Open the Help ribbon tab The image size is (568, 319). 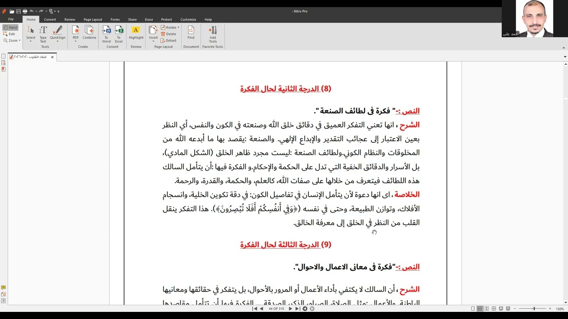click(x=208, y=19)
